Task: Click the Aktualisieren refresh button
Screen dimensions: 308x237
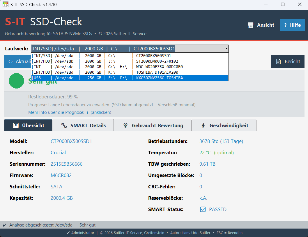Action: coord(17,61)
